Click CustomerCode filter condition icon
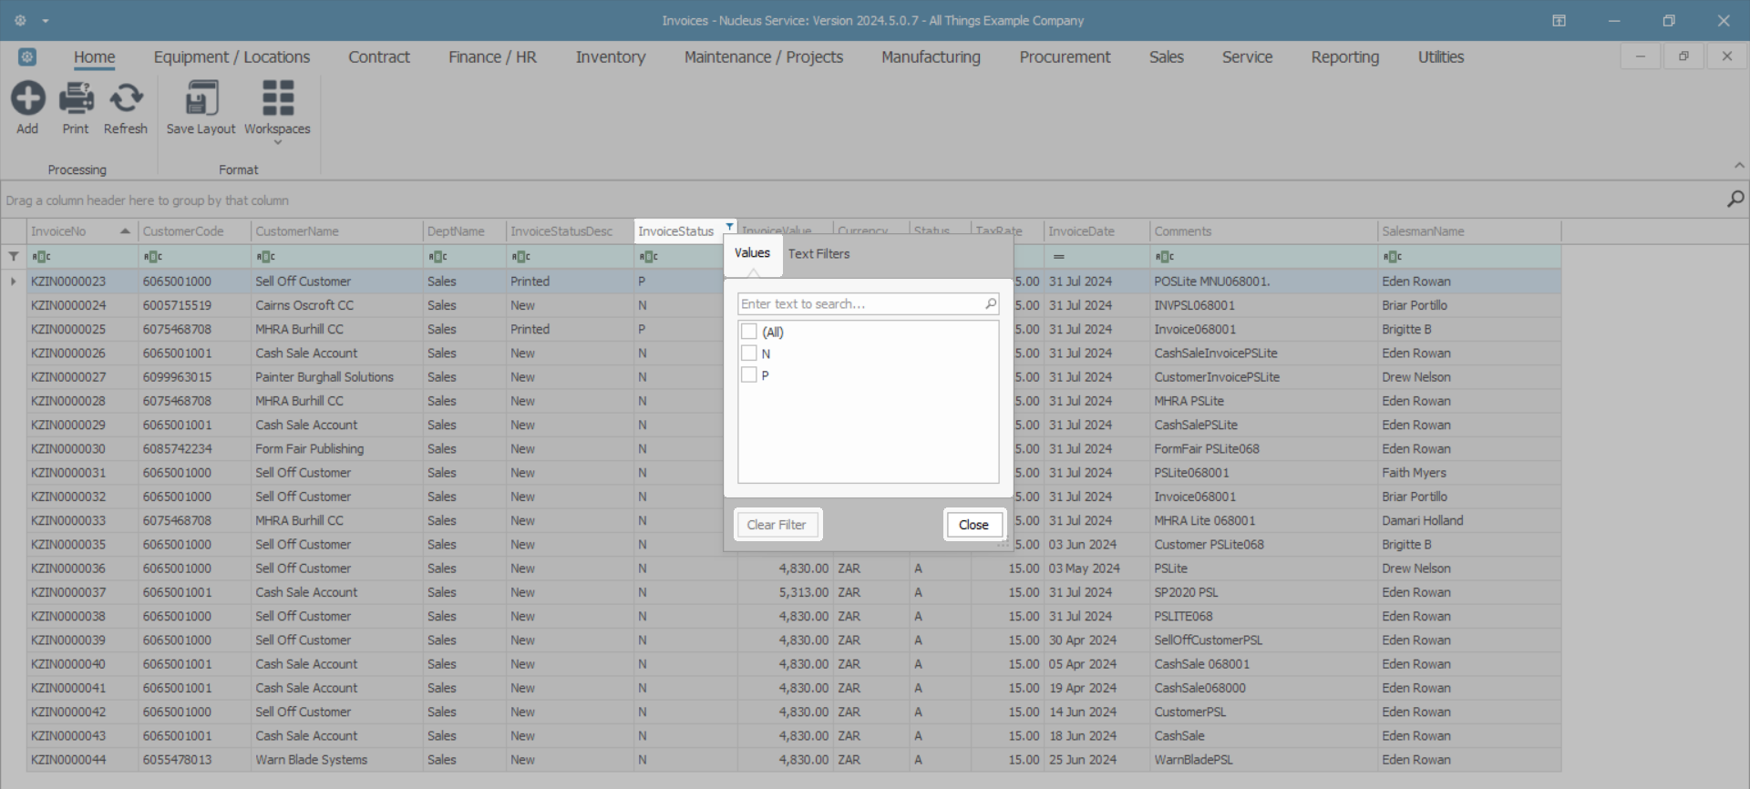 point(153,257)
